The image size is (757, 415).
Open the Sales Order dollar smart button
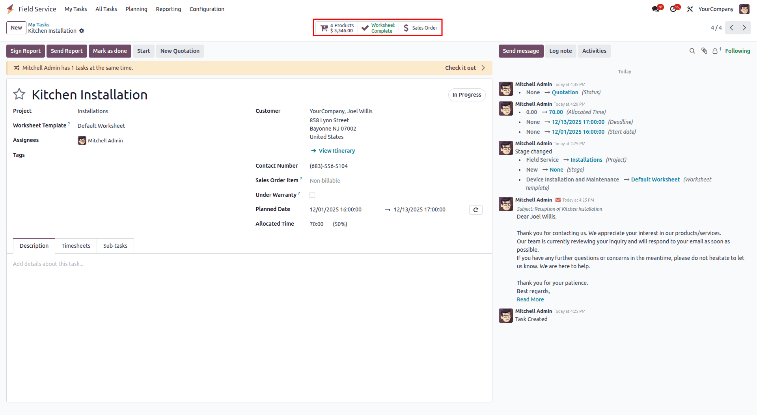pyautogui.click(x=420, y=28)
